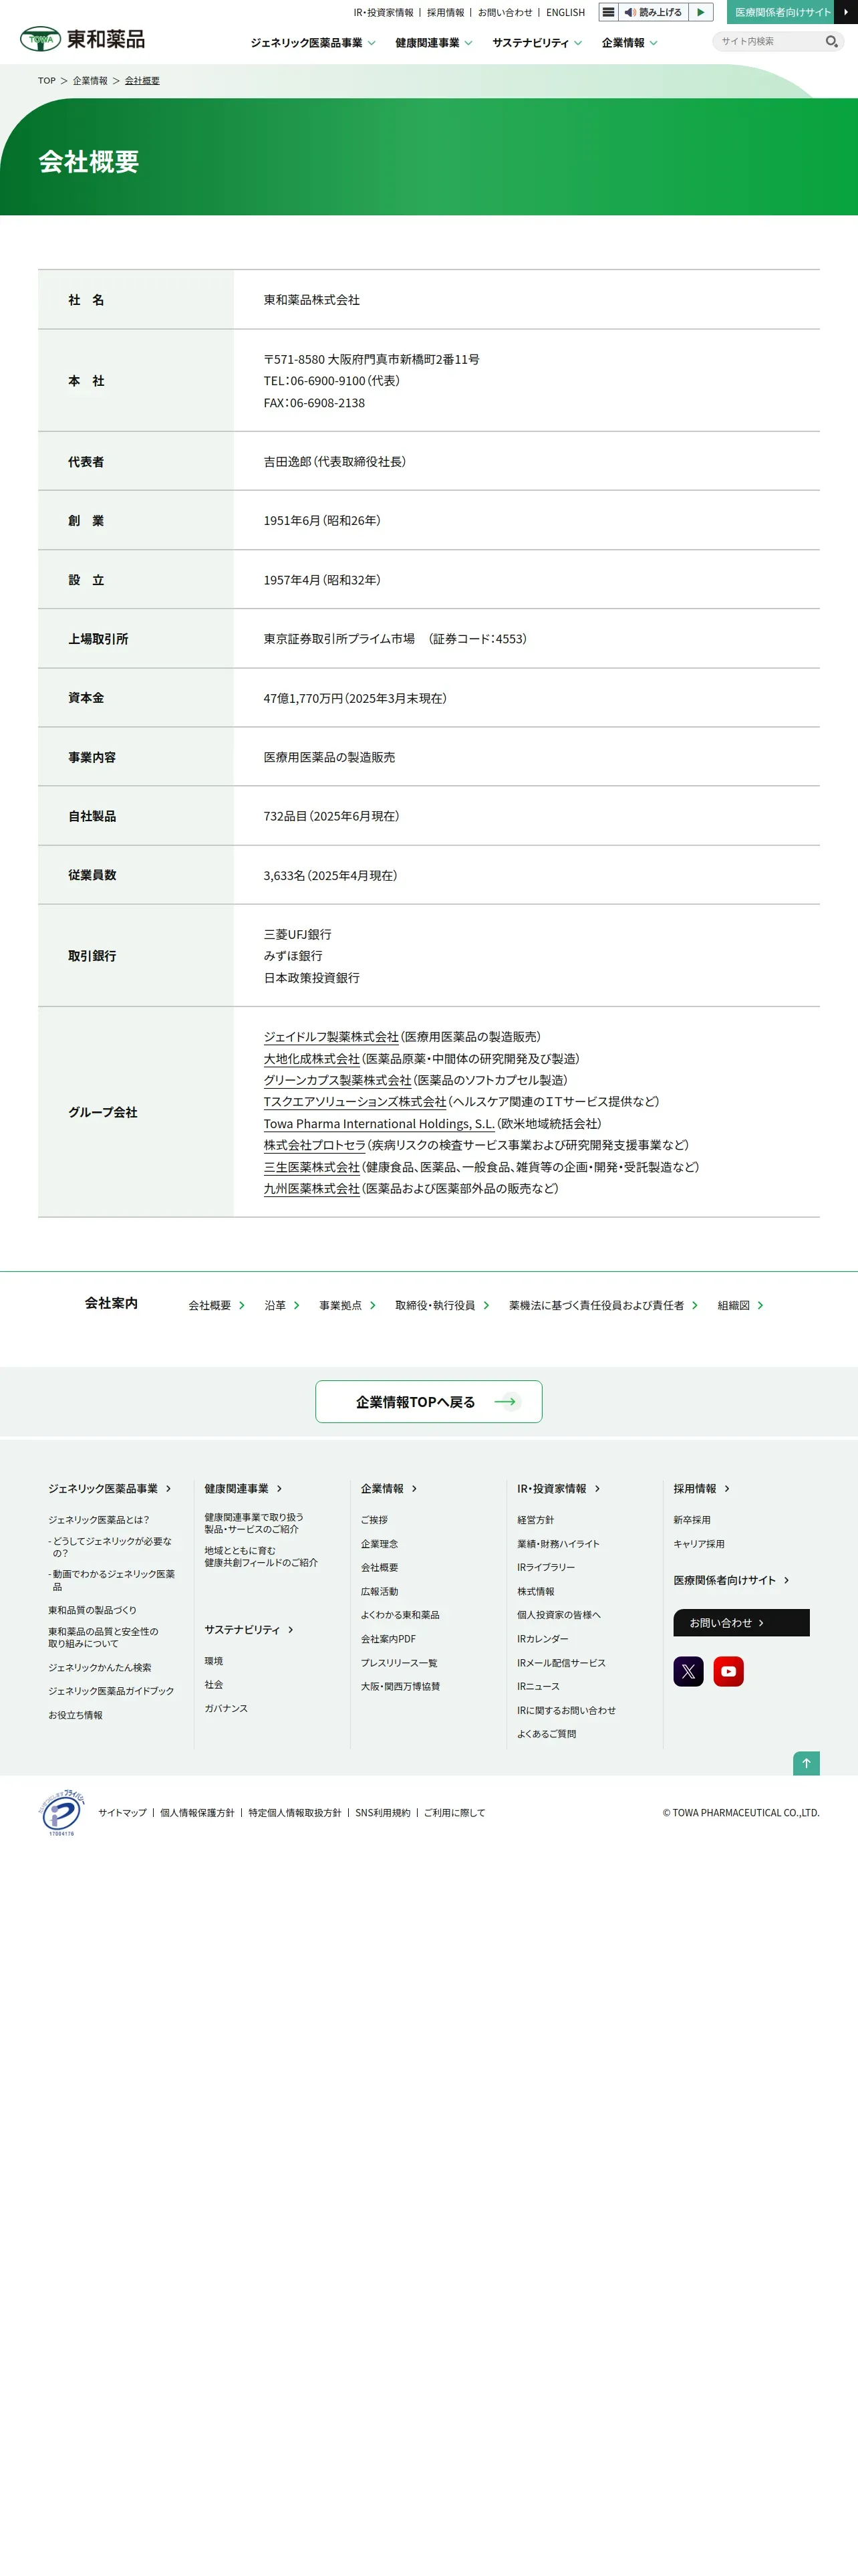Viewport: 858px width, 2576px height.
Task: Open the read-aloud menu (hamburger) icon
Action: (608, 13)
